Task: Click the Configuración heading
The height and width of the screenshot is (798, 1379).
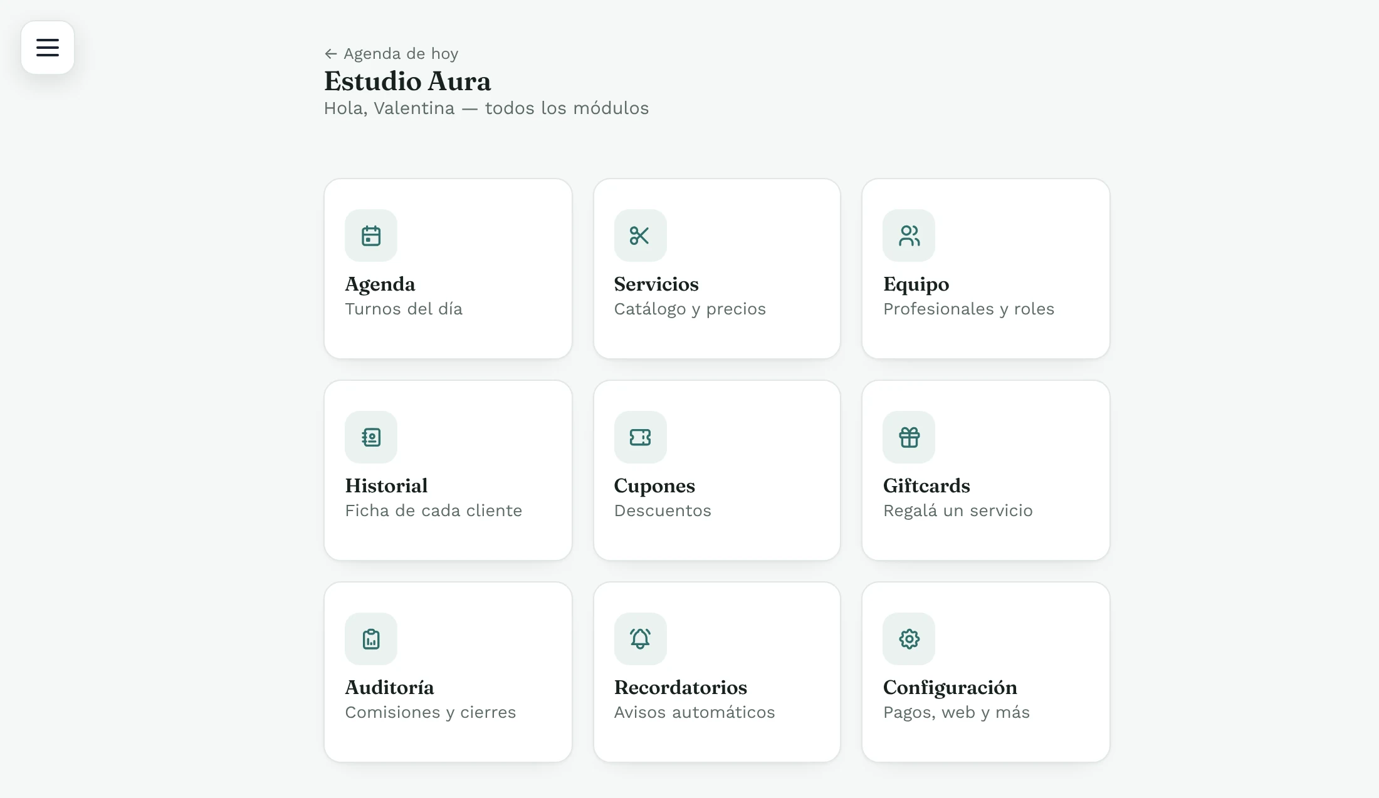Action: (950, 688)
